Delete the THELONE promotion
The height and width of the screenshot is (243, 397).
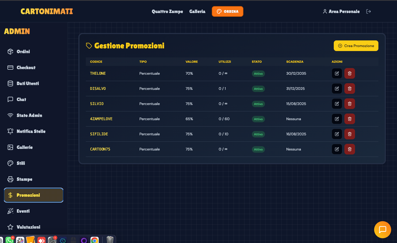(x=350, y=73)
